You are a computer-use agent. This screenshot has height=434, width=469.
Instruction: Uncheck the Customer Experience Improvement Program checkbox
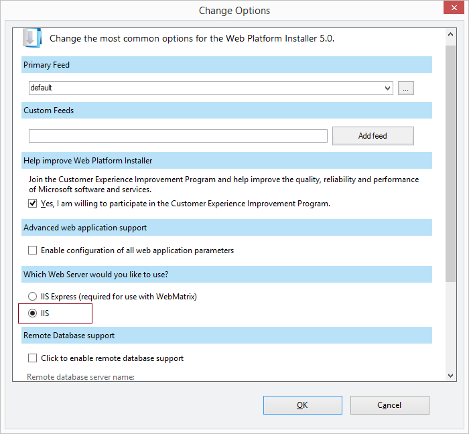pos(32,204)
